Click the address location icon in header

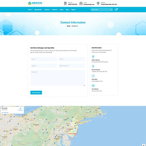98,3
